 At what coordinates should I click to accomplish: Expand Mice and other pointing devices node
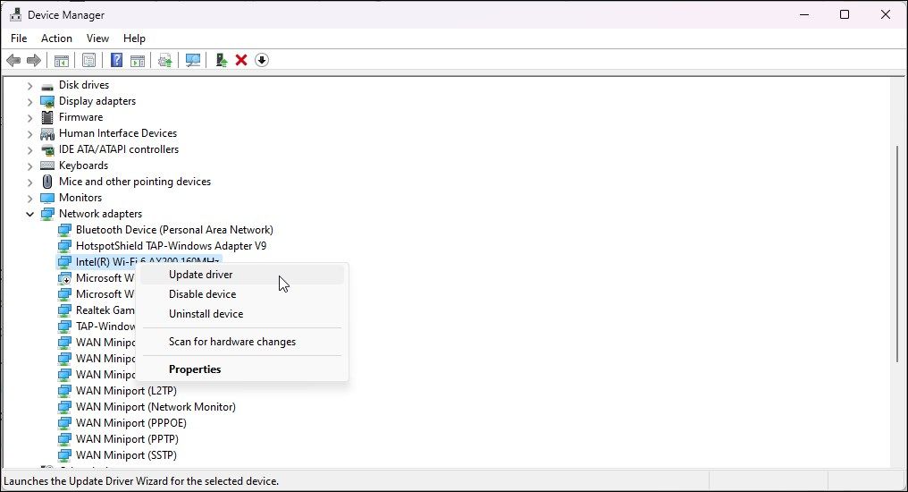[x=29, y=182]
